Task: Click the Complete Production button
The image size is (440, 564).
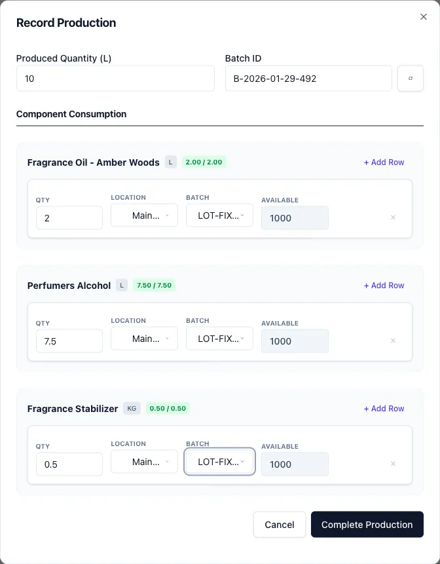Action: click(x=367, y=524)
